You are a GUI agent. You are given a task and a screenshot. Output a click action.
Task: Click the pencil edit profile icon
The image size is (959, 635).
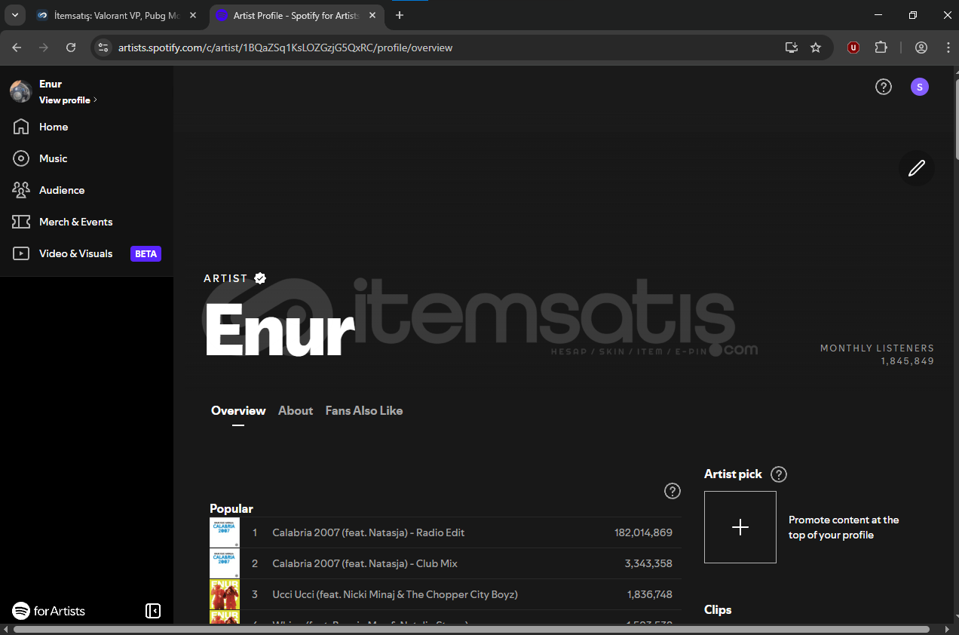[x=916, y=168]
